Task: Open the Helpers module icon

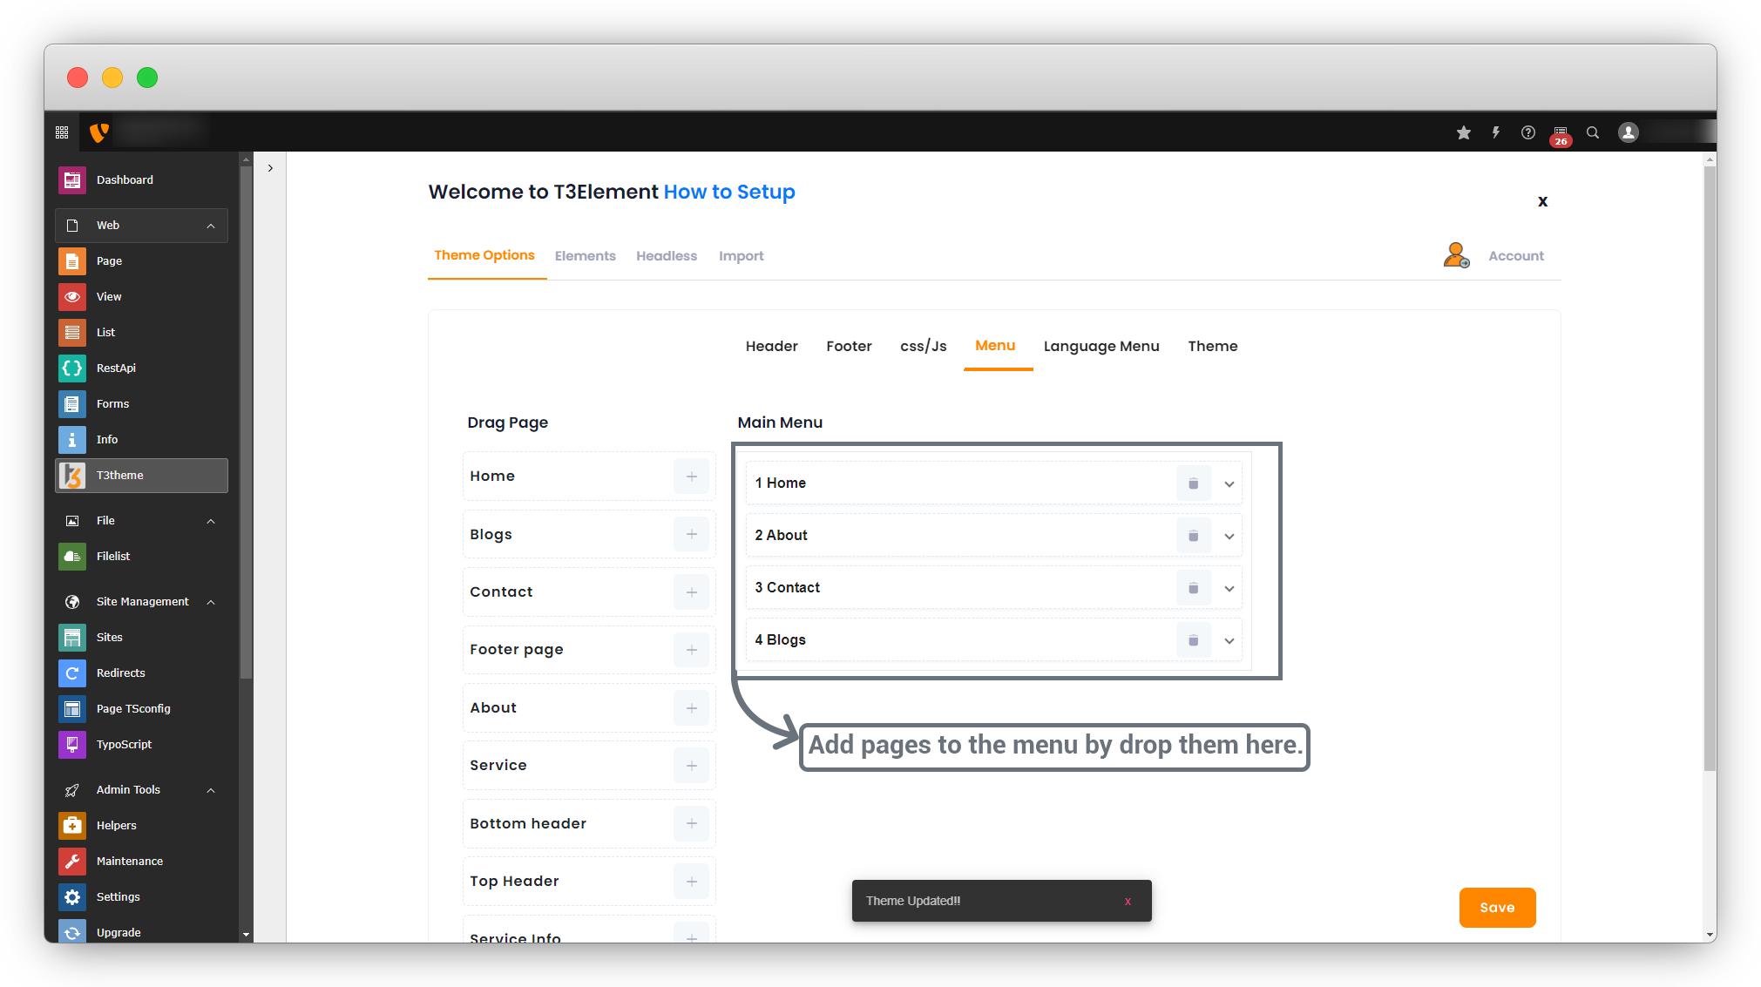Action: point(72,826)
